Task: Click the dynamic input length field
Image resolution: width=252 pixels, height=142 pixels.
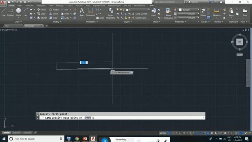Action: tap(84, 62)
